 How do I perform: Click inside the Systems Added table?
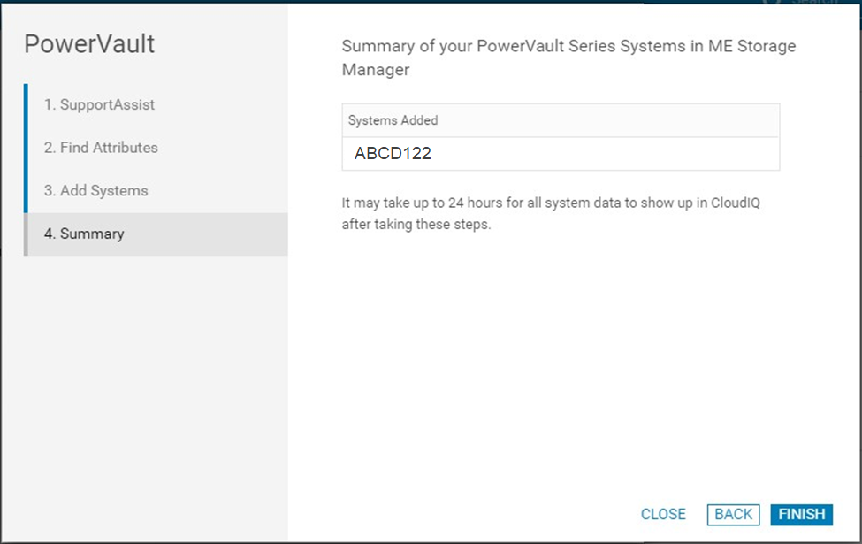tap(560, 137)
